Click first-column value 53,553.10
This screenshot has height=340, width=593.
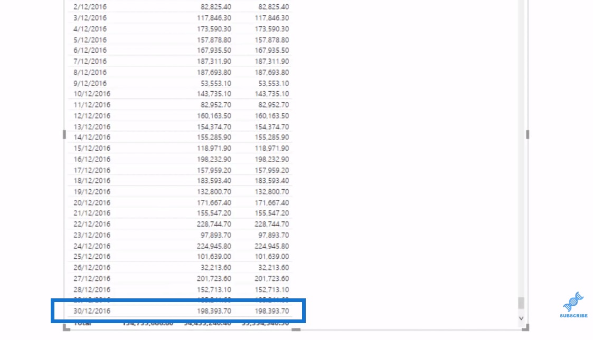(x=216, y=83)
